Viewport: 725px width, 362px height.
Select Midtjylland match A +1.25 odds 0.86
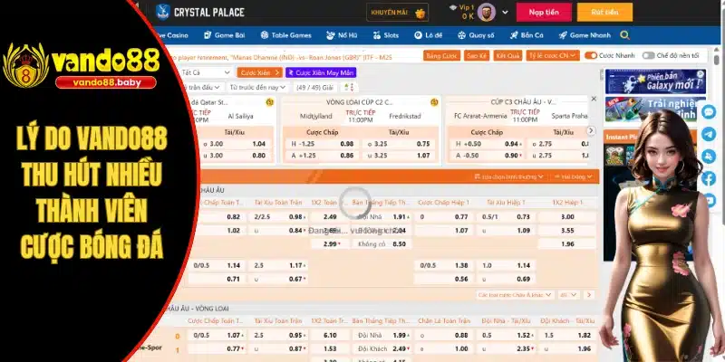pyautogui.click(x=322, y=156)
